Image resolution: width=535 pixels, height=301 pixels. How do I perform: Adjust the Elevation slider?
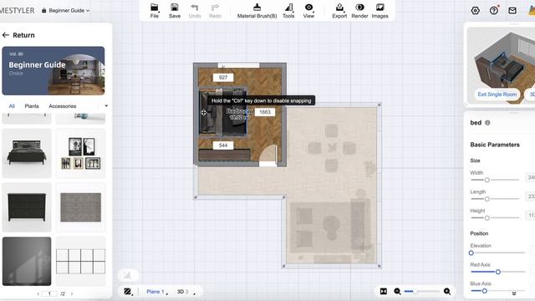pos(497,253)
